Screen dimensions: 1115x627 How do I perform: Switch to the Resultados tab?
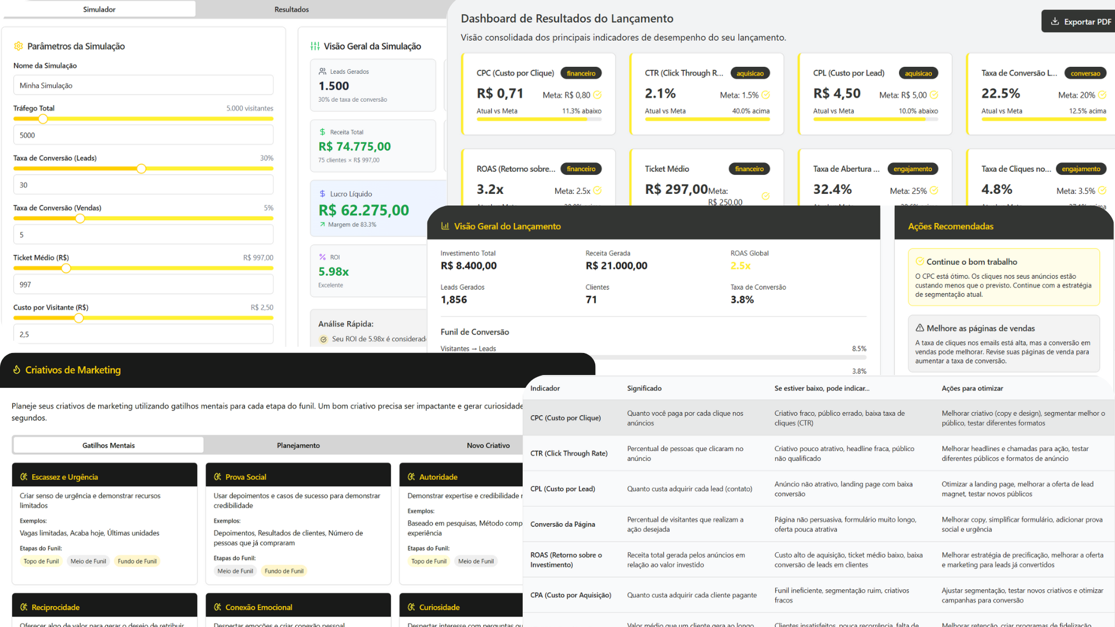click(x=292, y=9)
